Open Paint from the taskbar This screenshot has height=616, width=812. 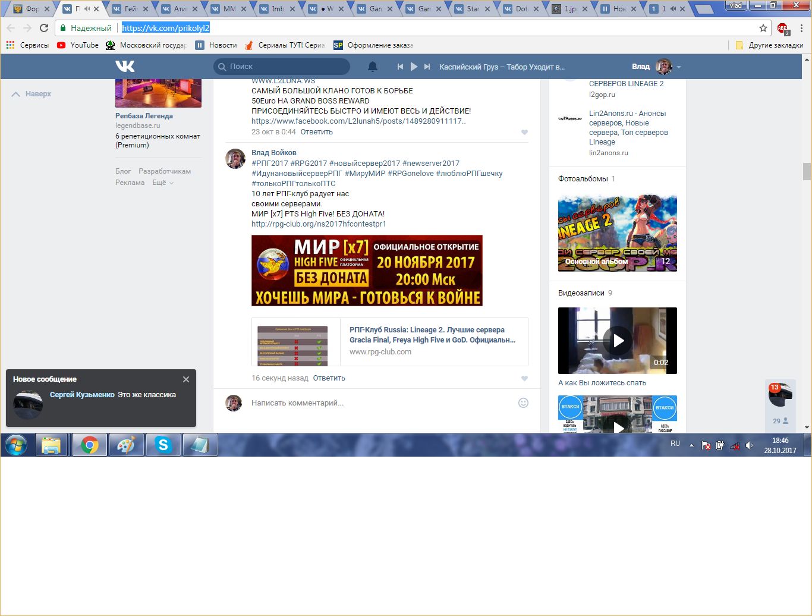coord(126,445)
